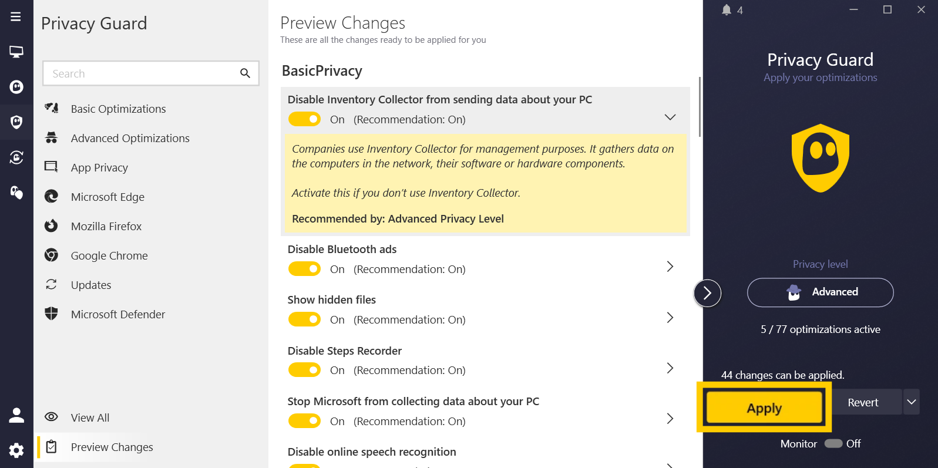Click "44 changes can be applied." text

(783, 375)
